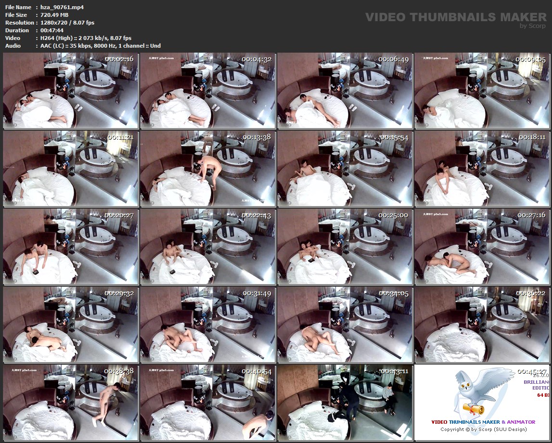The height and width of the screenshot is (443, 552).
Task: Open the frame at 00:36:22
Action: (482, 325)
